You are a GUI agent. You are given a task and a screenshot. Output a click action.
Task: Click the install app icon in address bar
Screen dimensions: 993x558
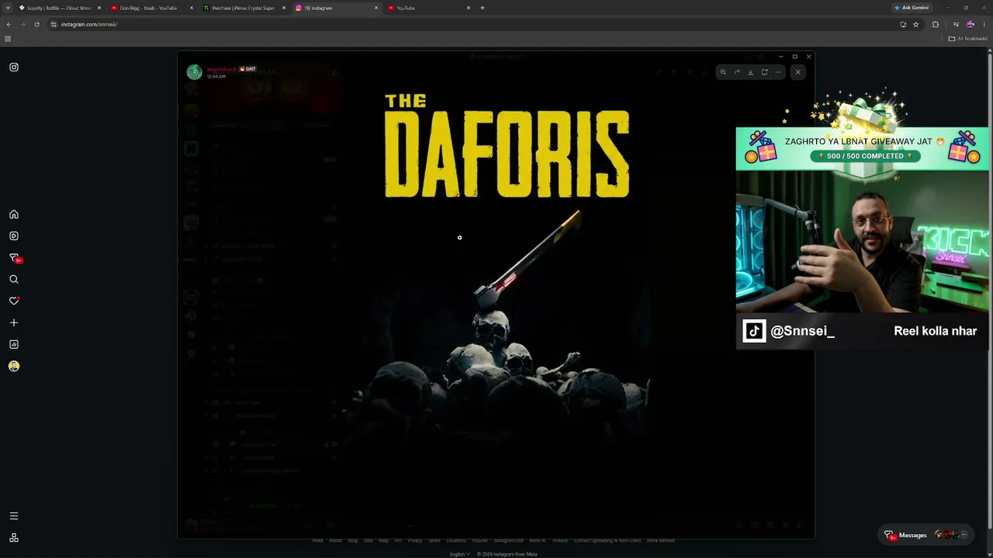pos(903,24)
